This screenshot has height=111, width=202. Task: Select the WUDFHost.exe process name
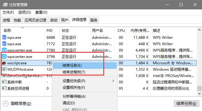pyautogui.click(x=20, y=69)
